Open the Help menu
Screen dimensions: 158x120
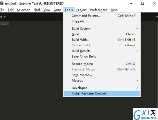point(114,10)
